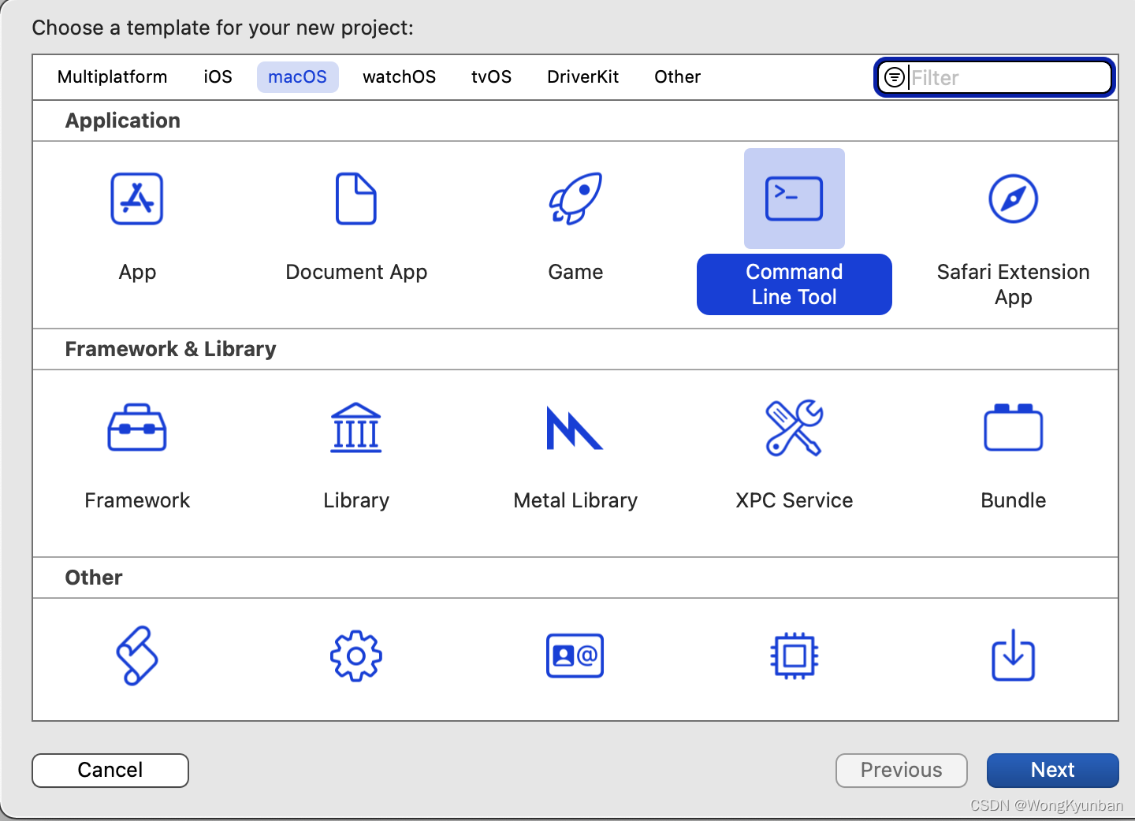
Task: Open the DriverKit tab
Action: pos(583,77)
